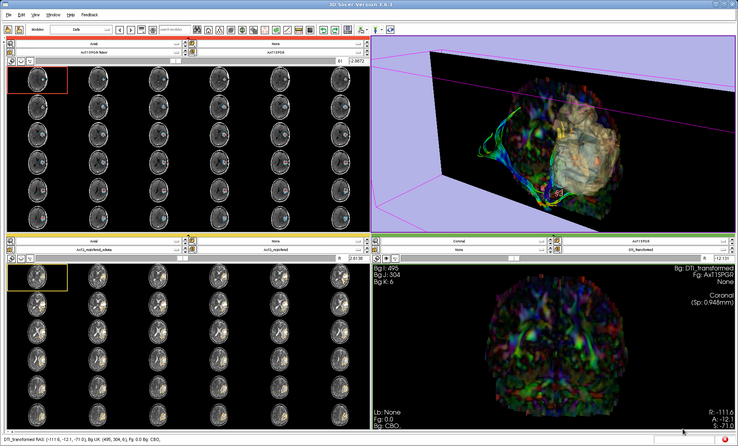Open the Feedback menu

coord(90,15)
